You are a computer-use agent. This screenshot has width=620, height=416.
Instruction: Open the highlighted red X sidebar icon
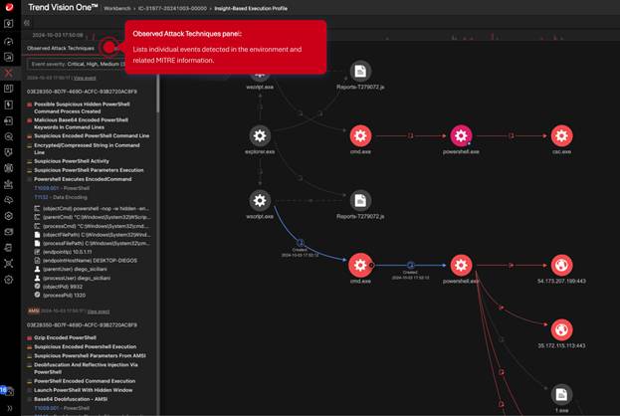point(8,73)
